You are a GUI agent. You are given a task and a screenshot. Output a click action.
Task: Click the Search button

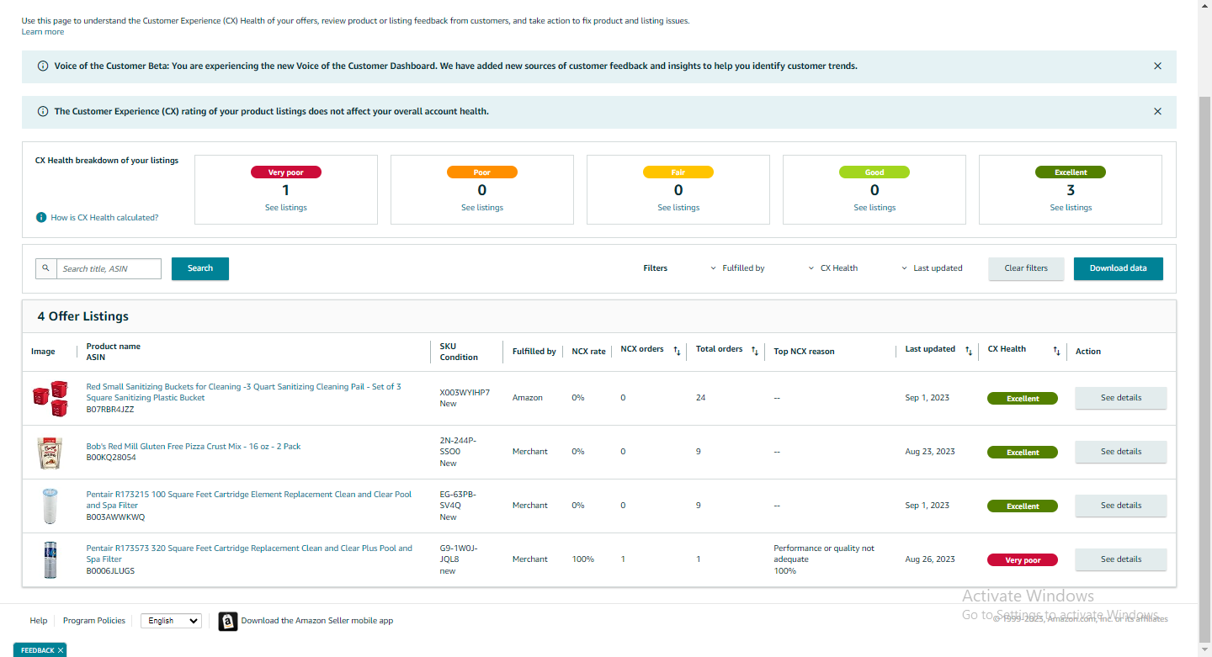point(200,268)
